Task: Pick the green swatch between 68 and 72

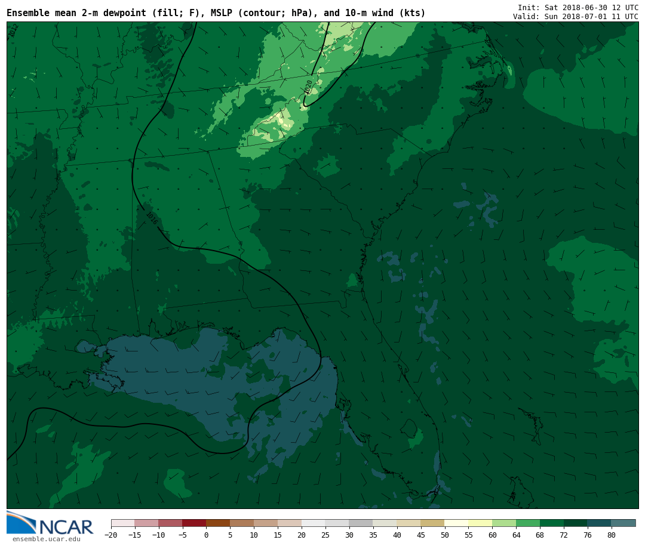Action: click(x=552, y=523)
